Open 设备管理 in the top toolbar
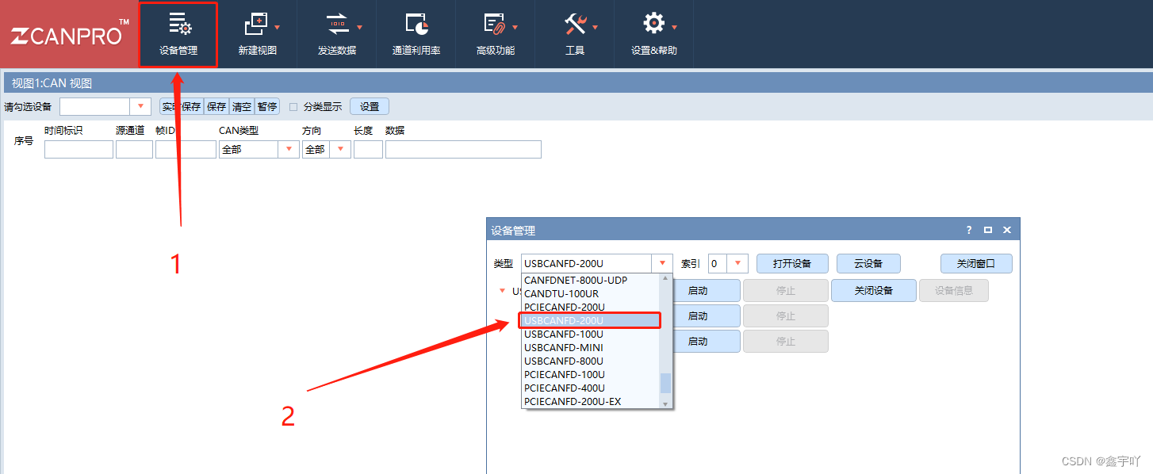 pos(178,34)
